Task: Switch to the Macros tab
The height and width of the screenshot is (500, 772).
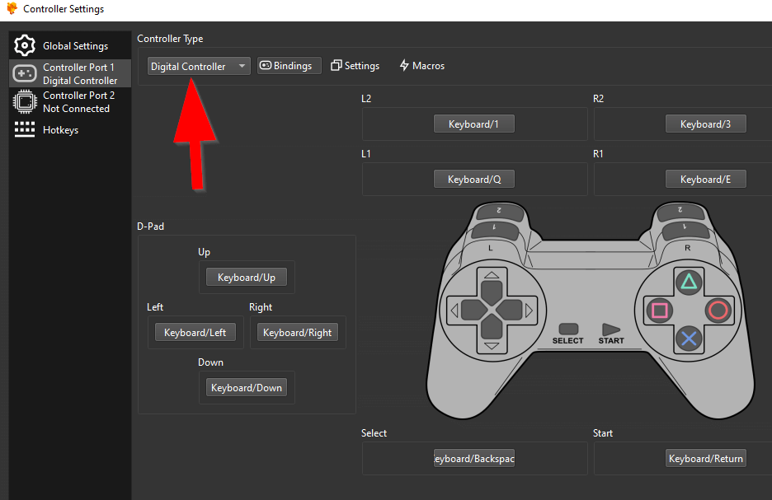Action: click(x=422, y=65)
